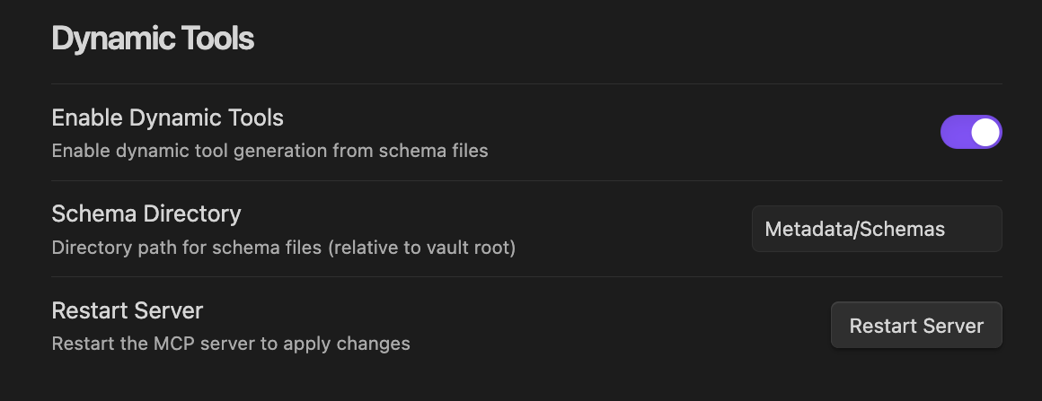Click the Restart Server setting title text

(128, 310)
